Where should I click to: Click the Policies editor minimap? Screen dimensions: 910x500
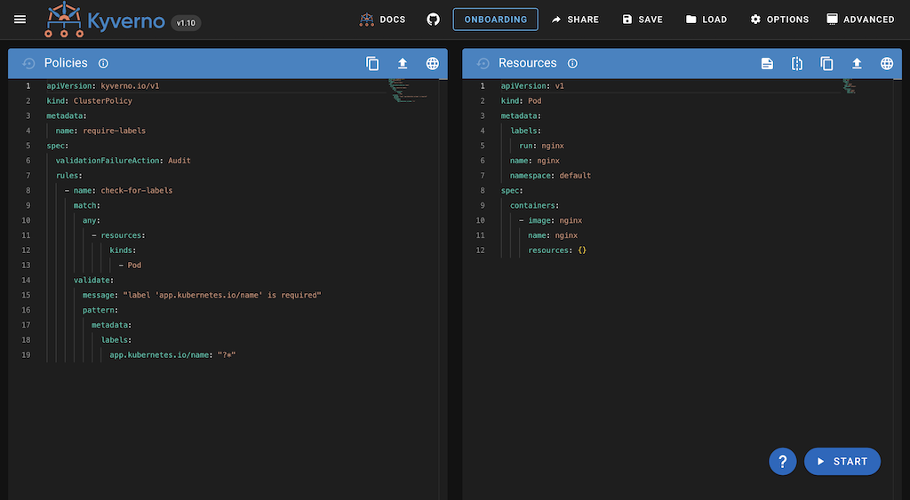(x=408, y=91)
